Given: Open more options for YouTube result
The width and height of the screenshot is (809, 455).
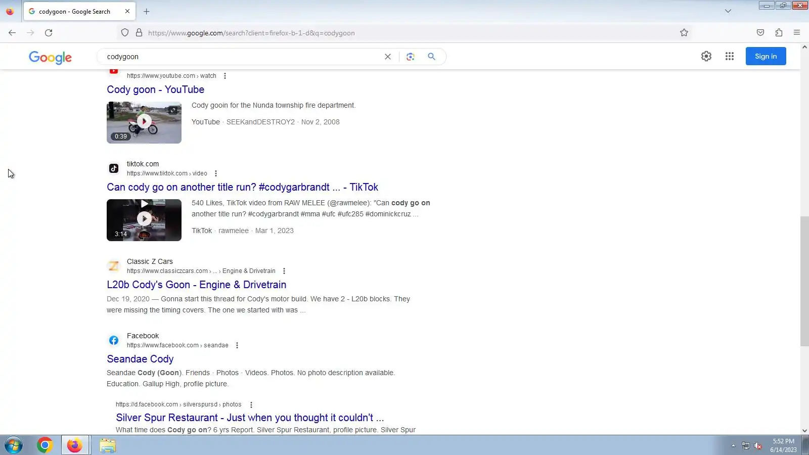Looking at the screenshot, I should coord(225,76).
